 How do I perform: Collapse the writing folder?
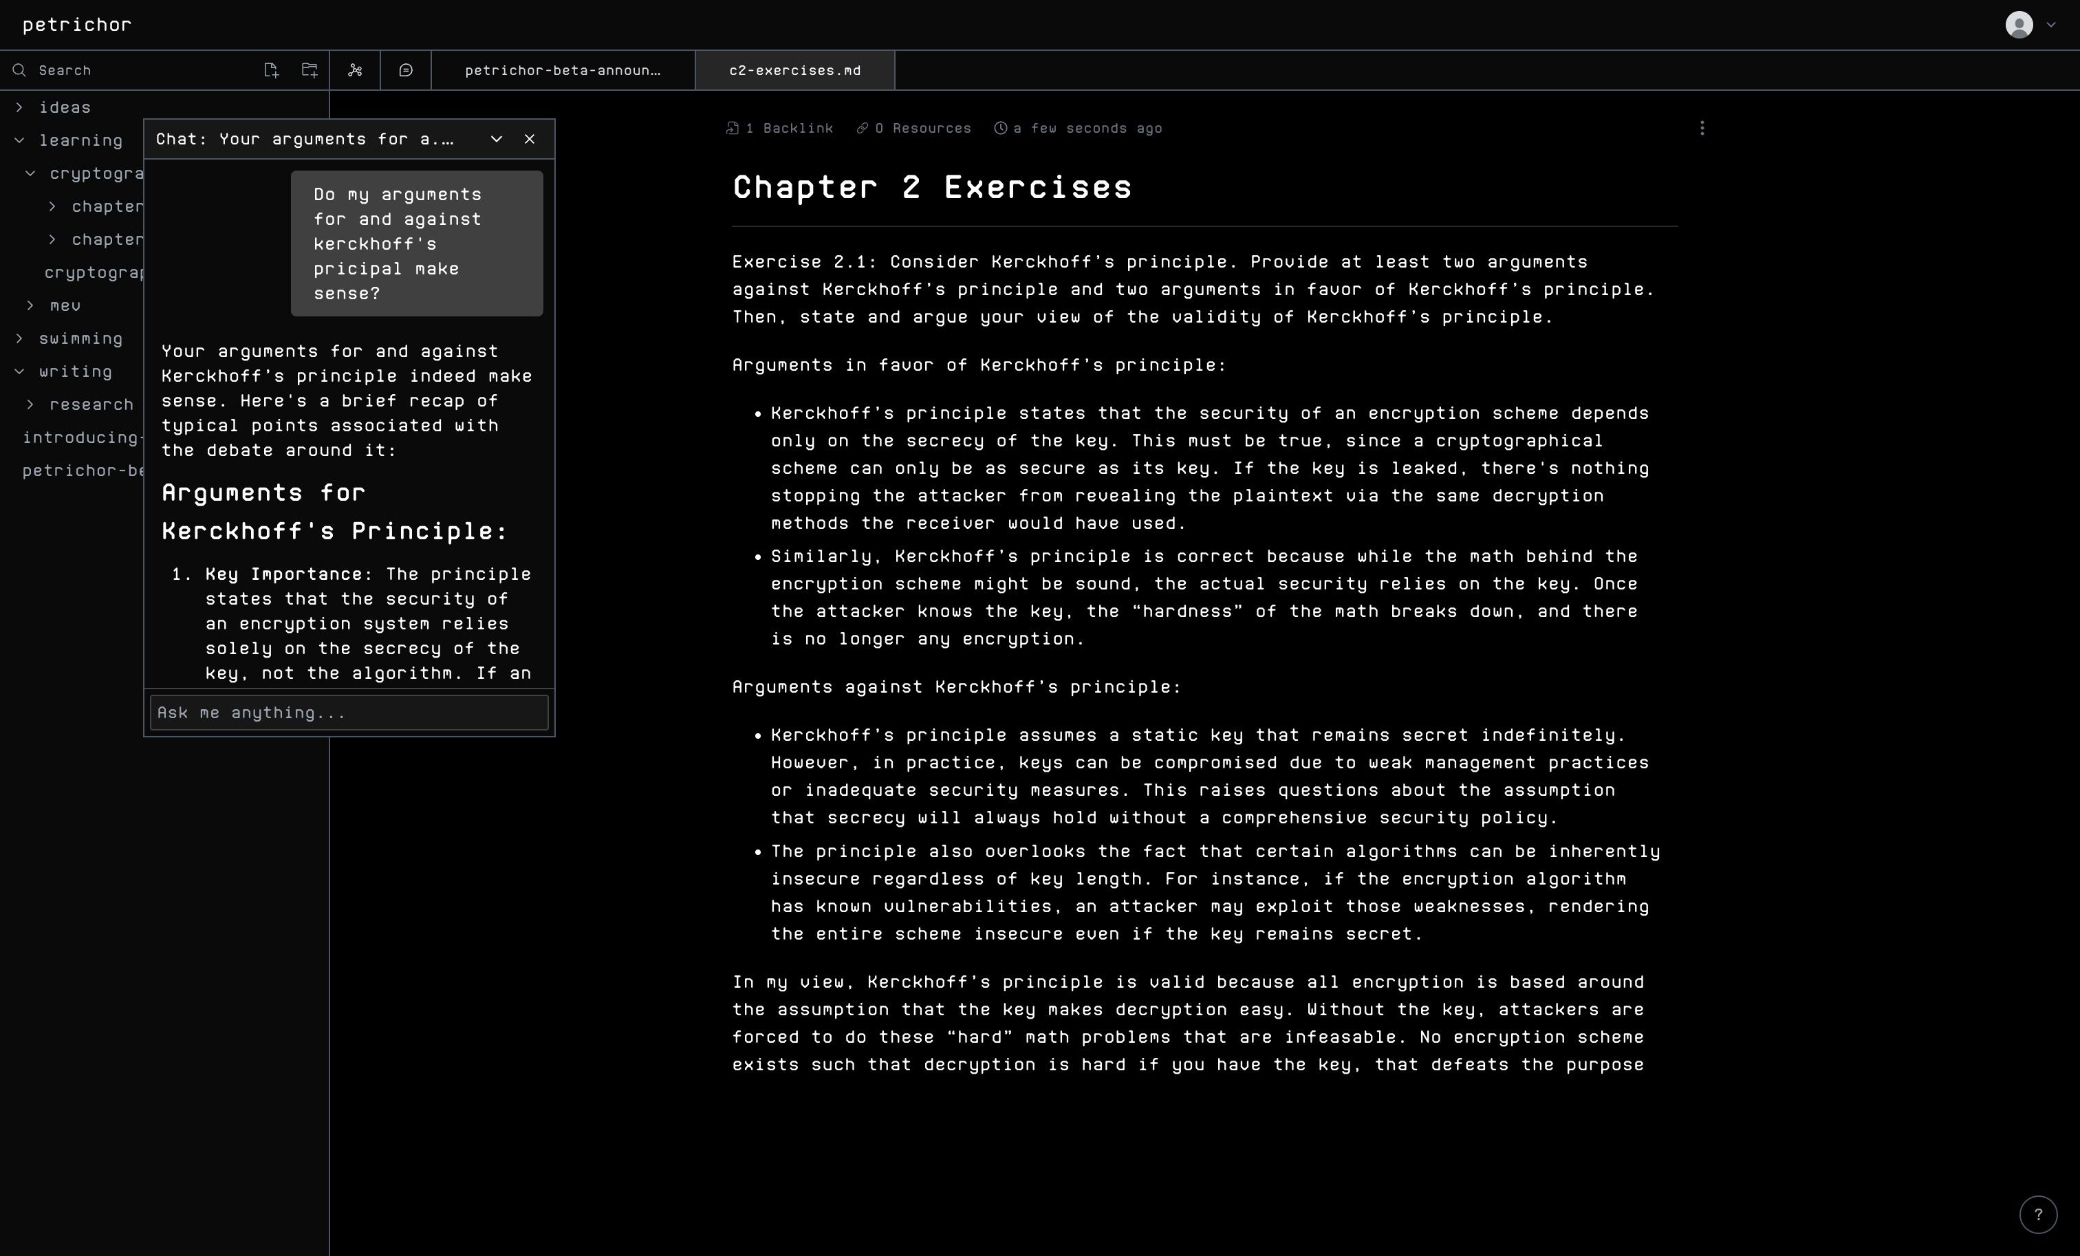coord(19,371)
